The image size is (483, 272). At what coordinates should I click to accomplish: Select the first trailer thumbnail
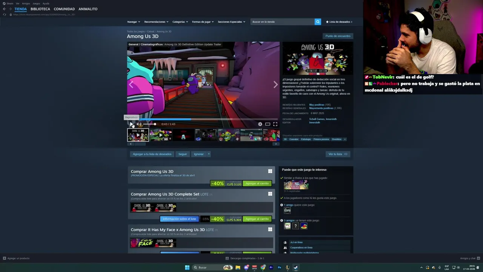pos(138,135)
